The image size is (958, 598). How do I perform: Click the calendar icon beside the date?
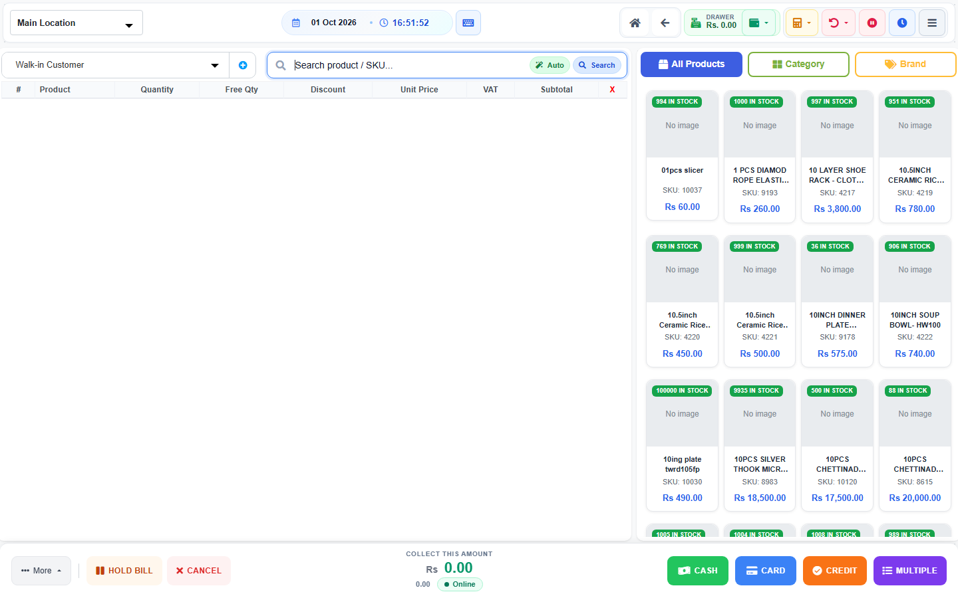[296, 23]
